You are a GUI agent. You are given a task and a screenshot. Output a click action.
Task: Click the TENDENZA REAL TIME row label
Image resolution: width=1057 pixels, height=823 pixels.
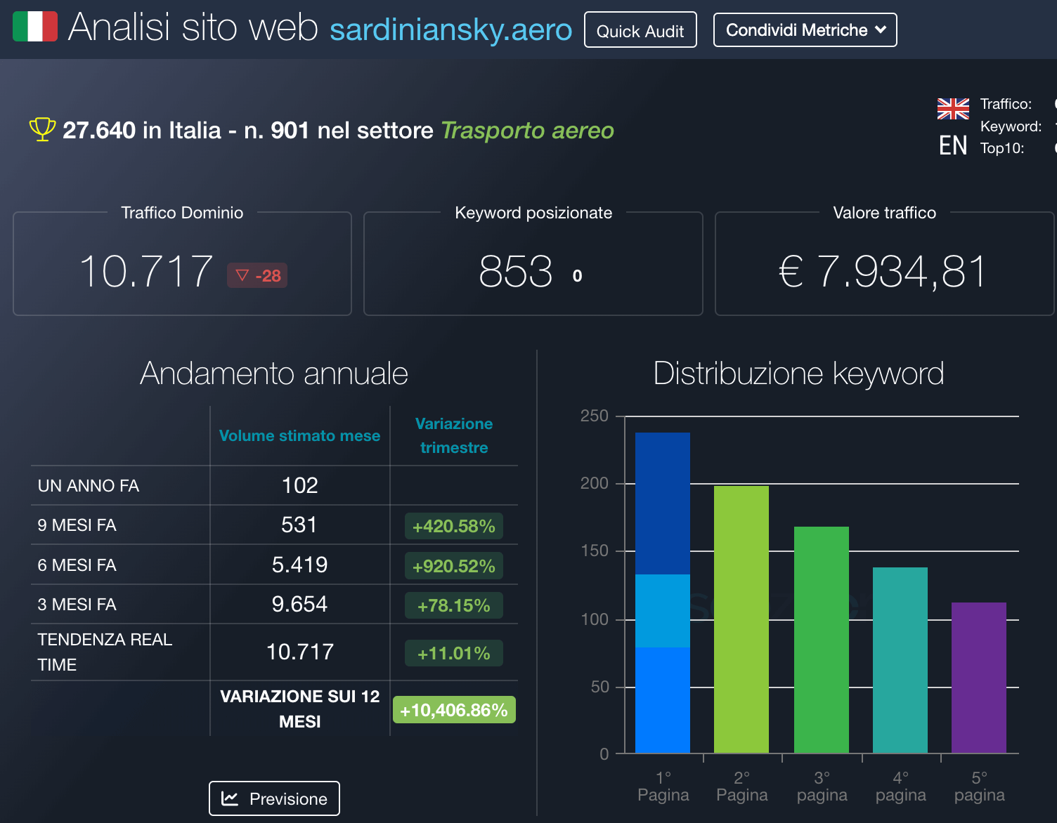(x=105, y=652)
